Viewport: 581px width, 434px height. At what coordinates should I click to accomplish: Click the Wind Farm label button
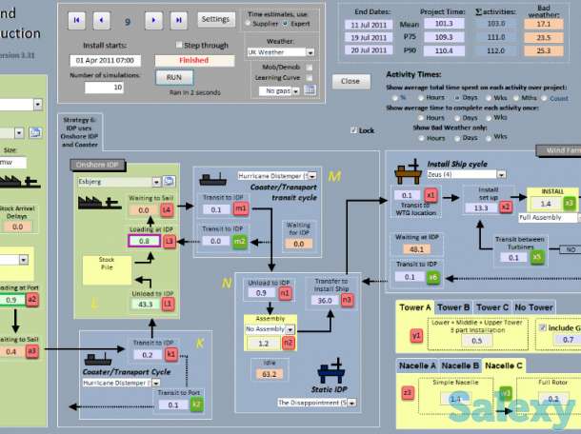[559, 150]
